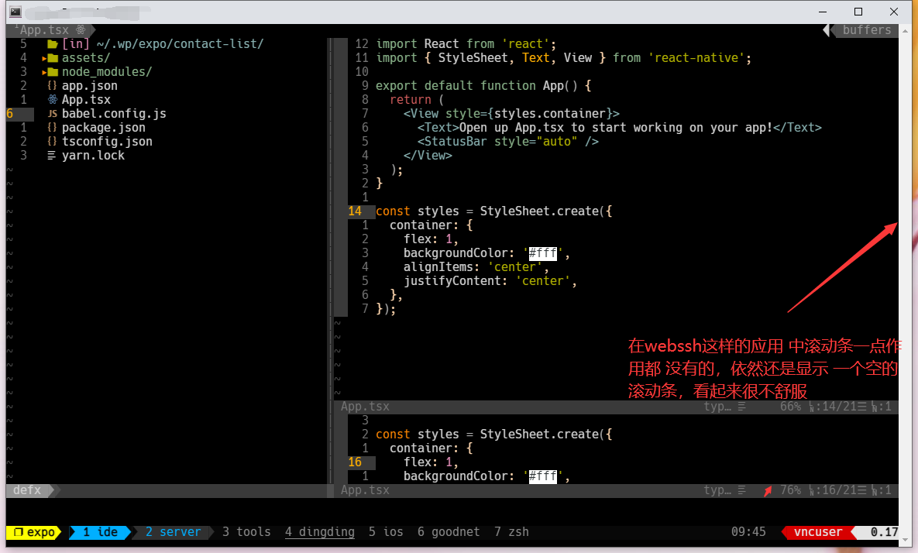Switch to tmux window 6 goodnet
Viewport: 918px width, 553px height.
(x=449, y=532)
